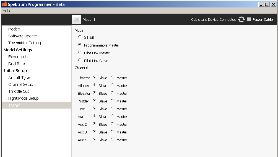Enable the Power Cable checkbox
Viewport: 278px width, 157px height.
[249, 19]
